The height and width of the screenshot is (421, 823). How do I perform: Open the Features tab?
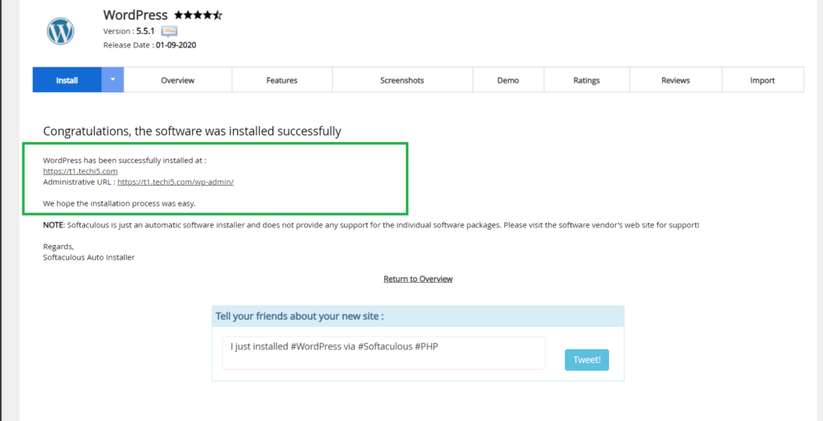pyautogui.click(x=281, y=80)
